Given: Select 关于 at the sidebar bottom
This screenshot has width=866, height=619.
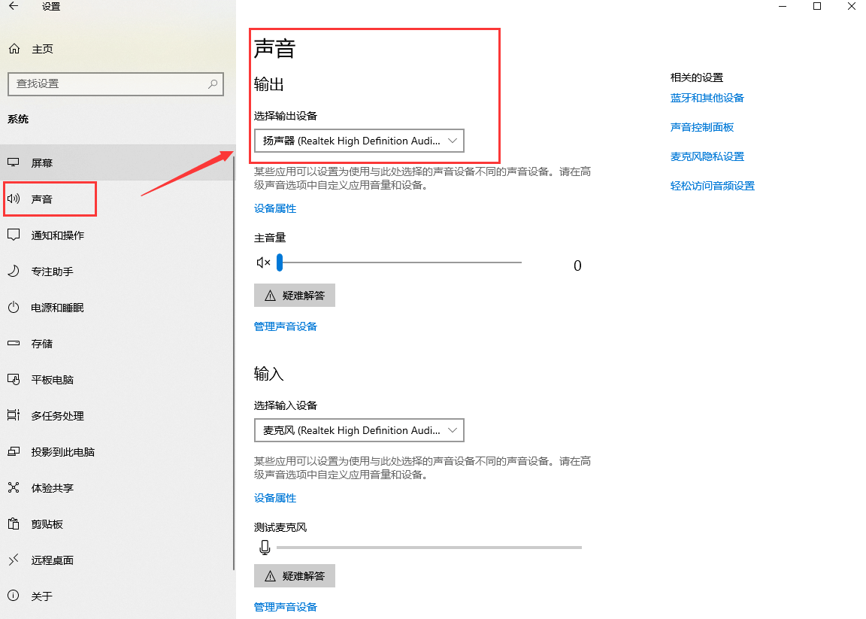Looking at the screenshot, I should 13,596.
